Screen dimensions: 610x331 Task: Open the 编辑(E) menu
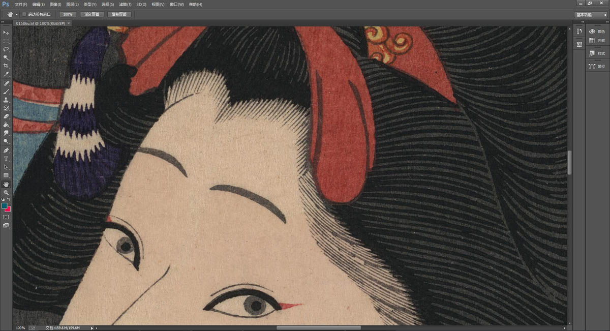click(38, 4)
